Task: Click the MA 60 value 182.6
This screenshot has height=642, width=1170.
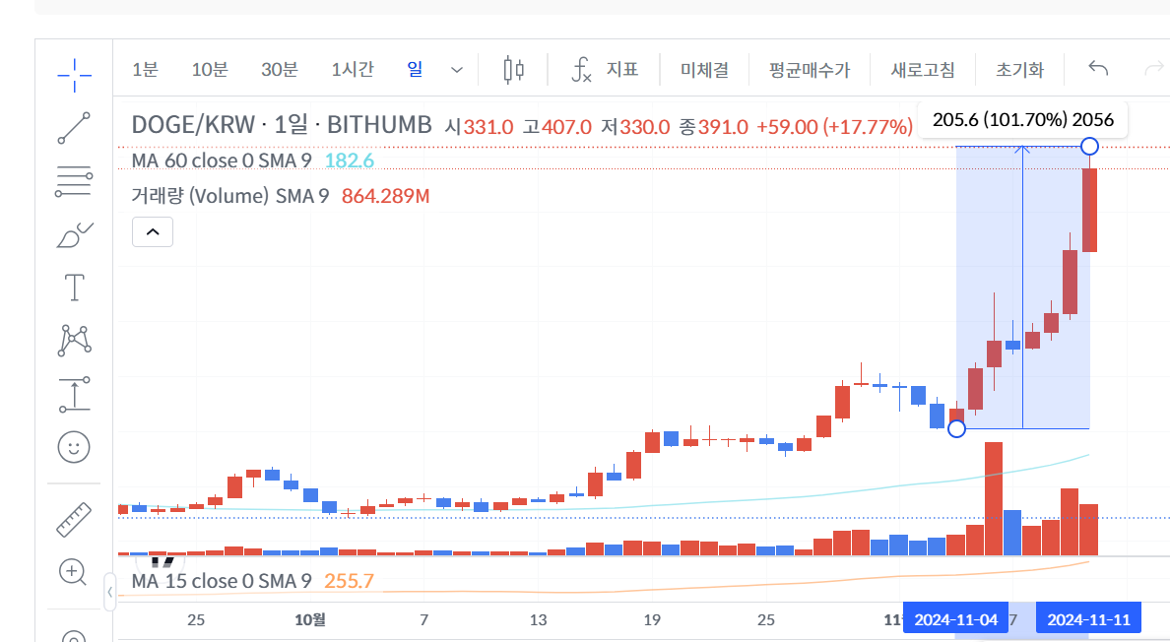Action: pyautogui.click(x=350, y=160)
